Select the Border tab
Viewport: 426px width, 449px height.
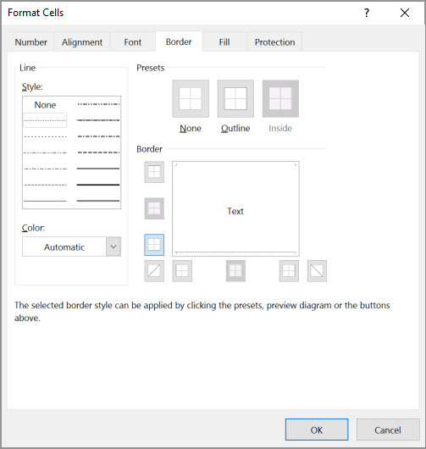coord(179,42)
